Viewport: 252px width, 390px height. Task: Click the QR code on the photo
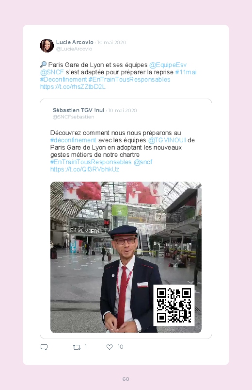[x=174, y=305]
